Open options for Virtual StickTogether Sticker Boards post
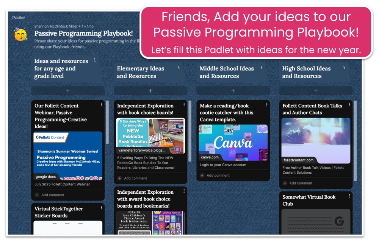 pyautogui.click(x=102, y=208)
